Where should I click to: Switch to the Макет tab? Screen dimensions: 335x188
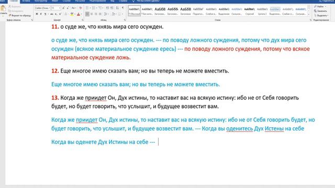click(x=54, y=1)
